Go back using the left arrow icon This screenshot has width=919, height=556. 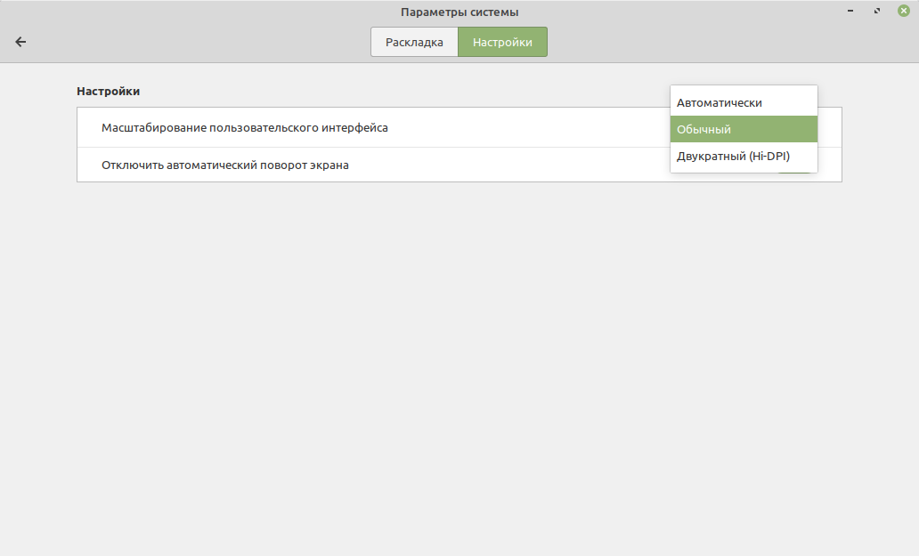20,42
